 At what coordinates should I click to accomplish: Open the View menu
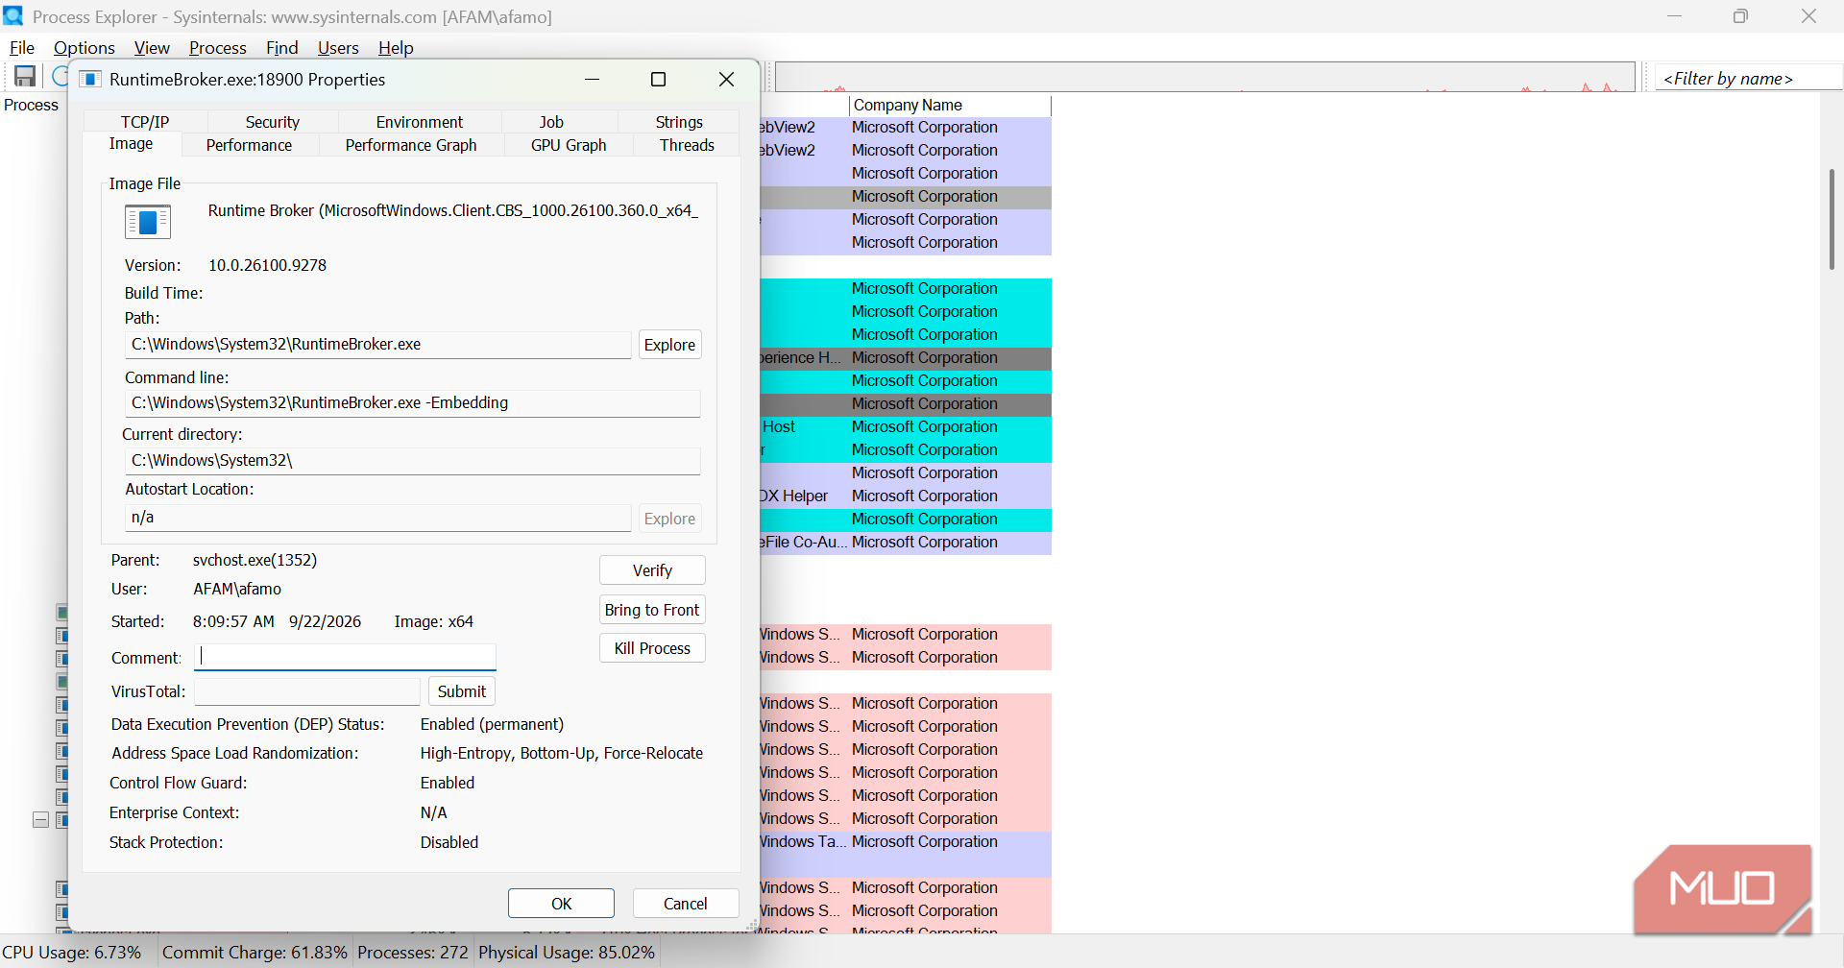[x=152, y=48]
